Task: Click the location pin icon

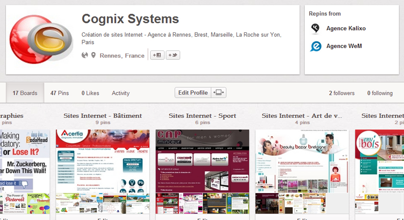Action: (93, 55)
